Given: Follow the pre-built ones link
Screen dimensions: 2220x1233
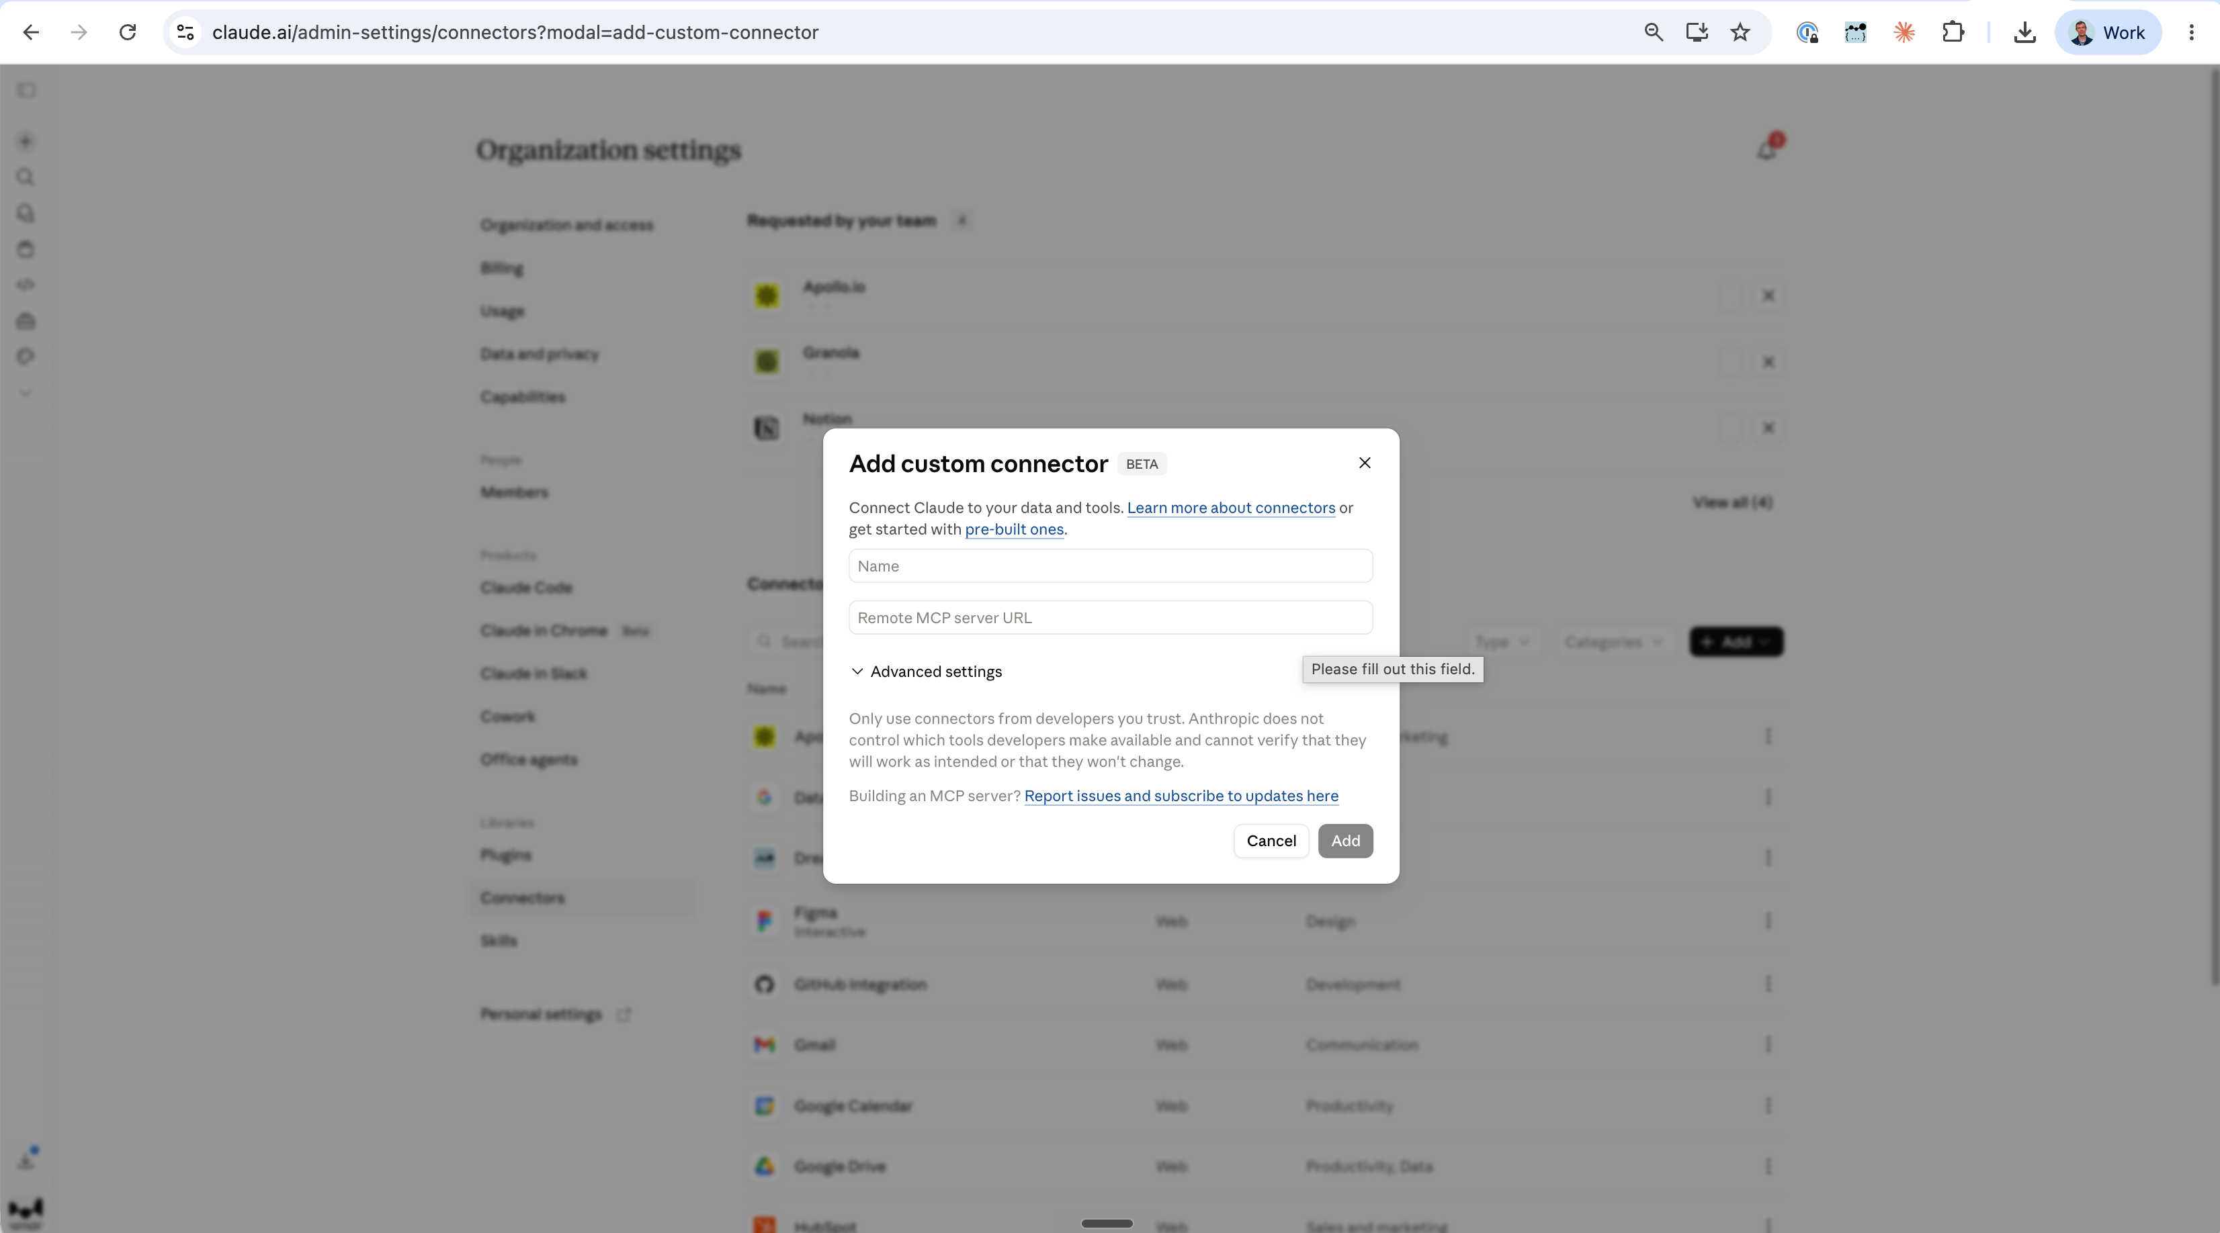Looking at the screenshot, I should click(x=1015, y=529).
